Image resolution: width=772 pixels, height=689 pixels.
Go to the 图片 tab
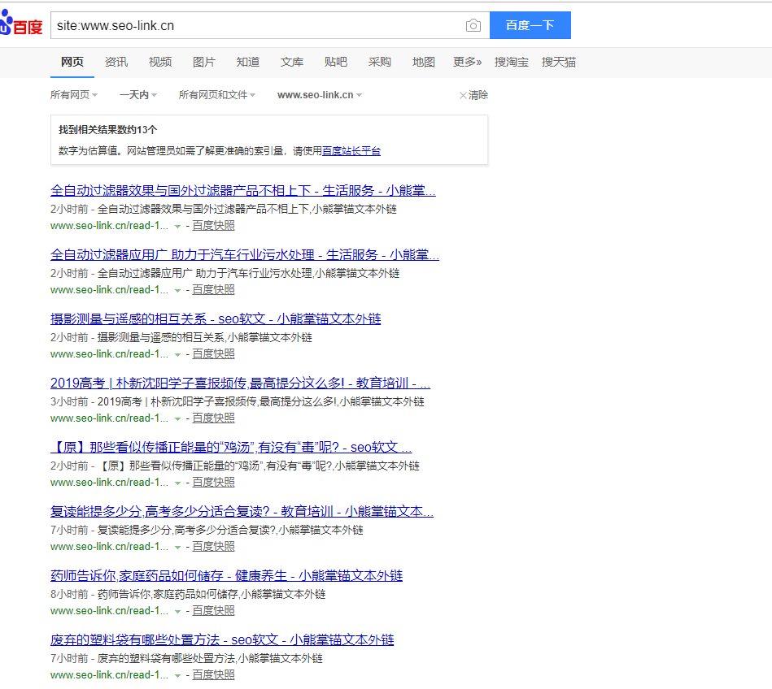click(204, 62)
